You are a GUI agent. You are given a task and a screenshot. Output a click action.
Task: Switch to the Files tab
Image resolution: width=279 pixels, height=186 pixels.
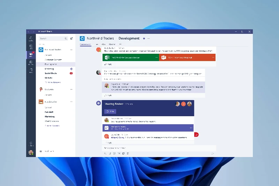[x=97, y=44]
